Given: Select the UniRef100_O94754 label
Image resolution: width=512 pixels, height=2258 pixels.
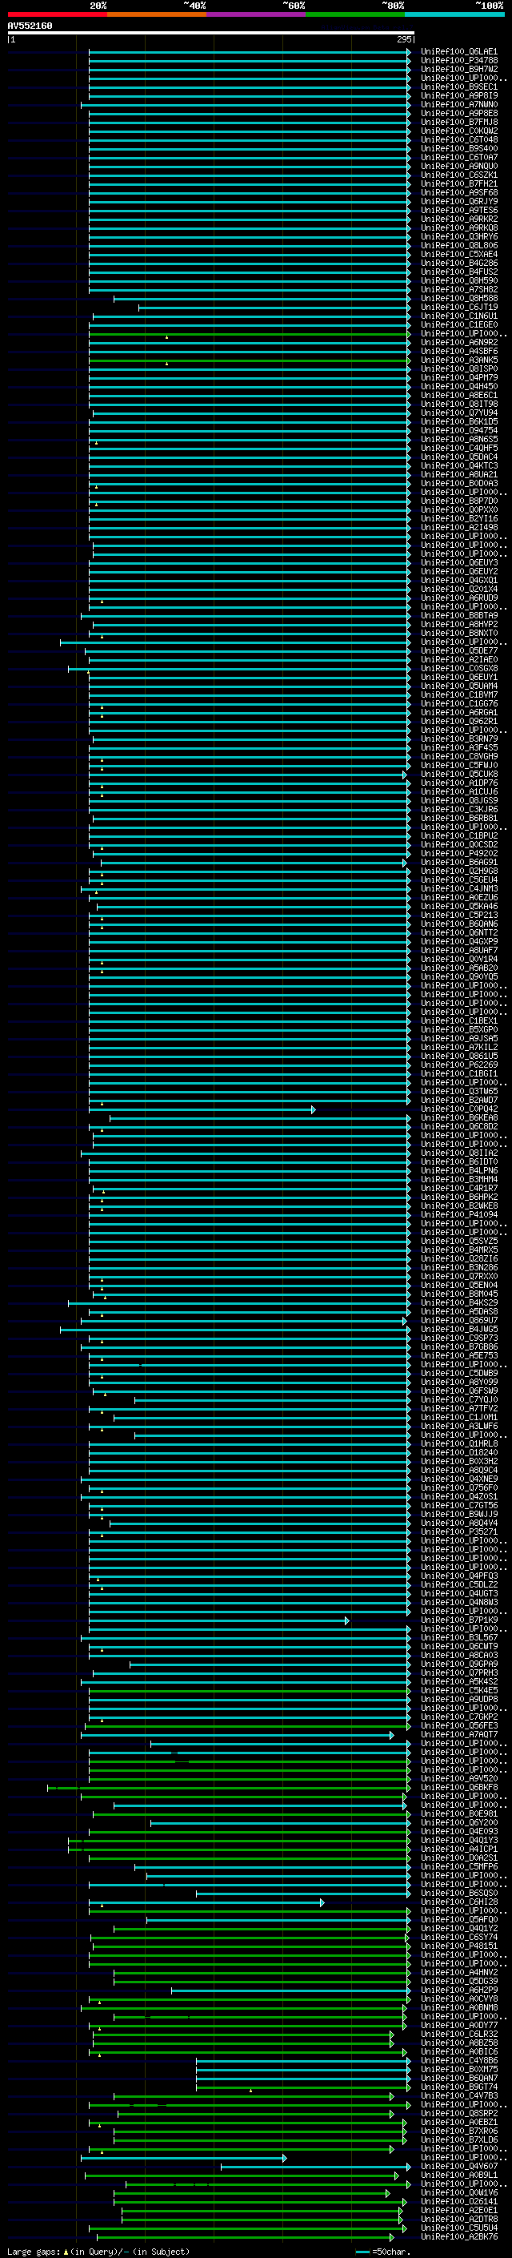Looking at the screenshot, I should pos(458,430).
